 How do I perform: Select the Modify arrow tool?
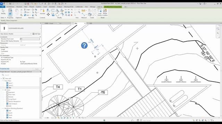click(3, 11)
